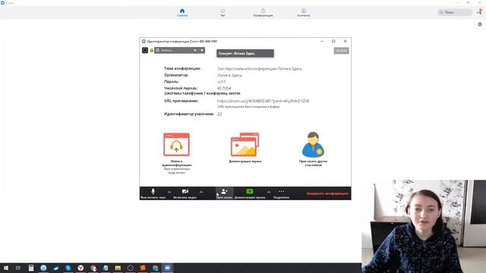Image resolution: width=486 pixels, height=273 pixels.
Task: Open the Windows Start menu
Action: (6, 268)
